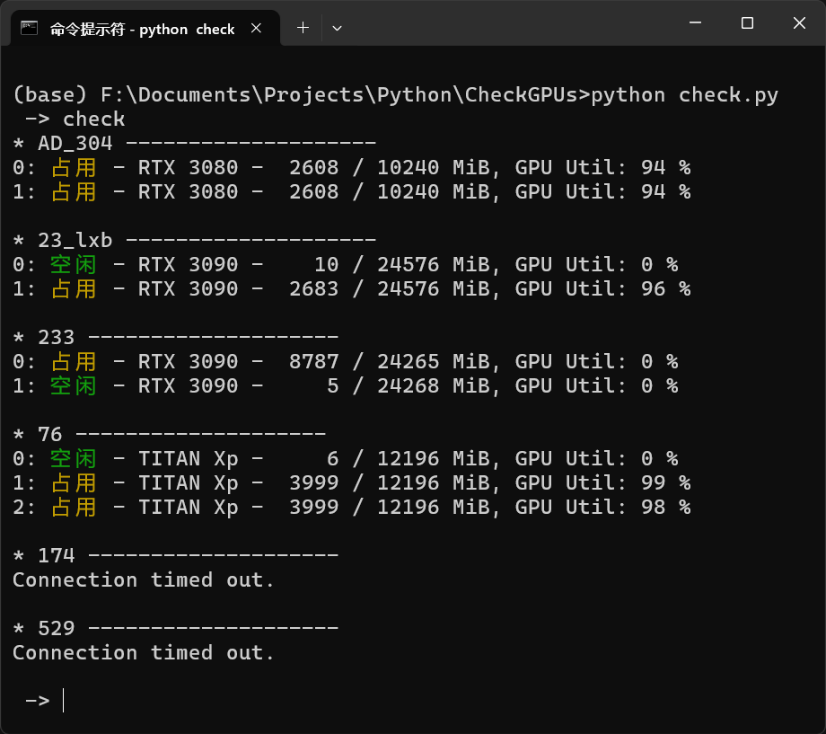The width and height of the screenshot is (826, 734).
Task: Click the 233 server header line
Action: 175,337
